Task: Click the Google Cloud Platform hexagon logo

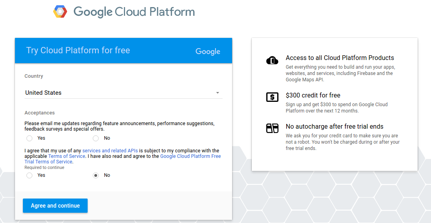Action: point(60,12)
